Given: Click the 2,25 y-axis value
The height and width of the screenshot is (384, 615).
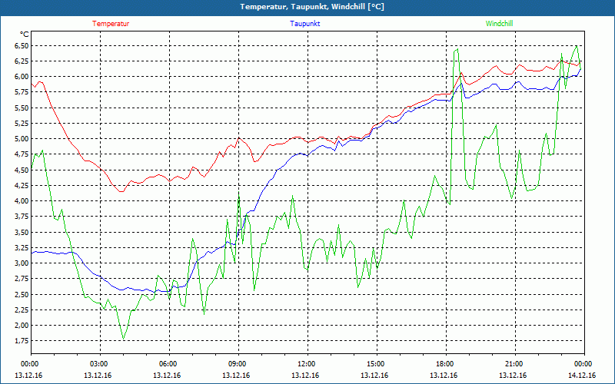Looking at the screenshot, I should [22, 310].
